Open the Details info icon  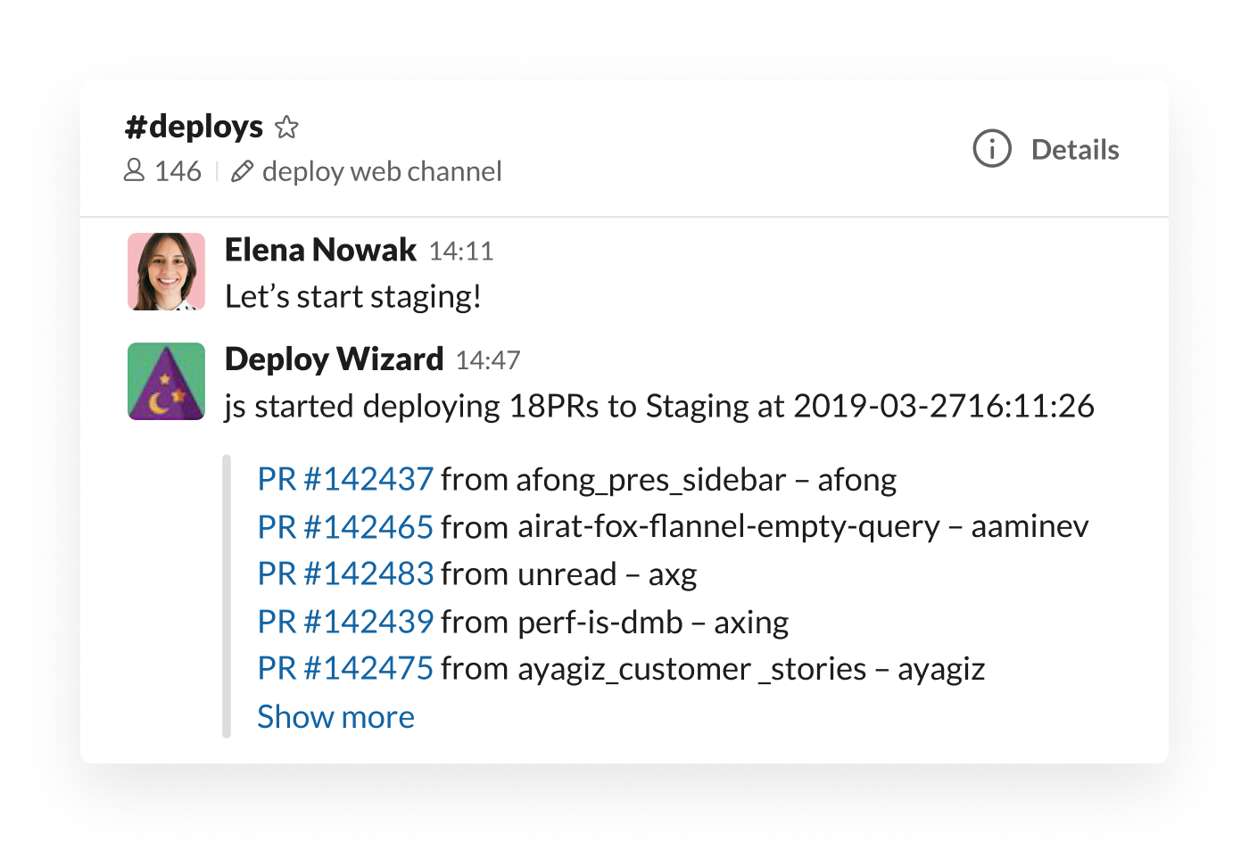point(992,149)
